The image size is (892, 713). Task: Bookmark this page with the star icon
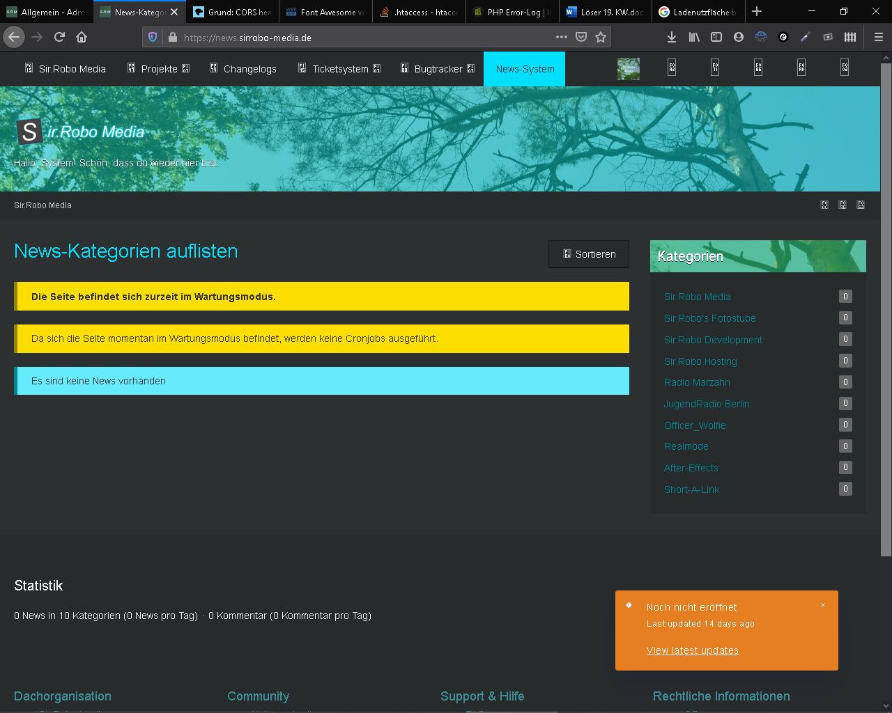coord(601,37)
